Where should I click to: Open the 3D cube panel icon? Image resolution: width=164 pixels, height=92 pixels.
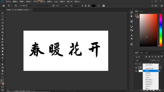click(x=132, y=44)
